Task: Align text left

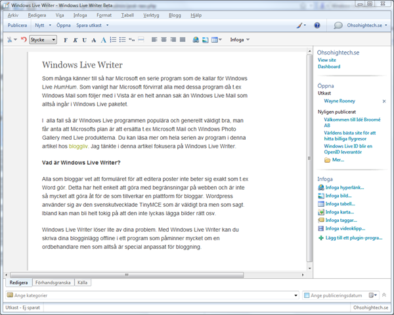Action: [154, 39]
